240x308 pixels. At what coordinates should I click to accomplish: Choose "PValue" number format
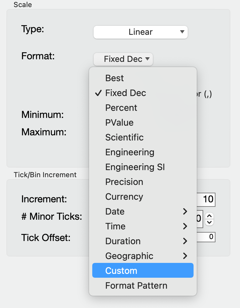(x=119, y=122)
